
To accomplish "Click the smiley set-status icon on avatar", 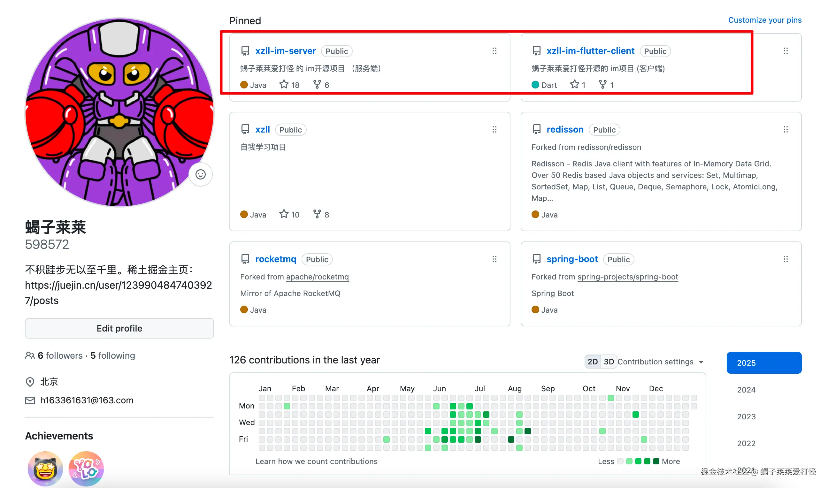I will pos(200,174).
